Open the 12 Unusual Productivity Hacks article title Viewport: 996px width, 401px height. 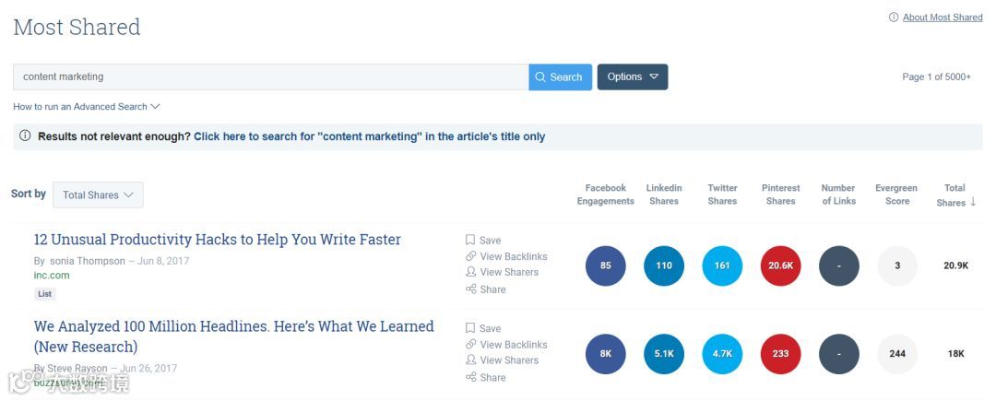pyautogui.click(x=217, y=240)
